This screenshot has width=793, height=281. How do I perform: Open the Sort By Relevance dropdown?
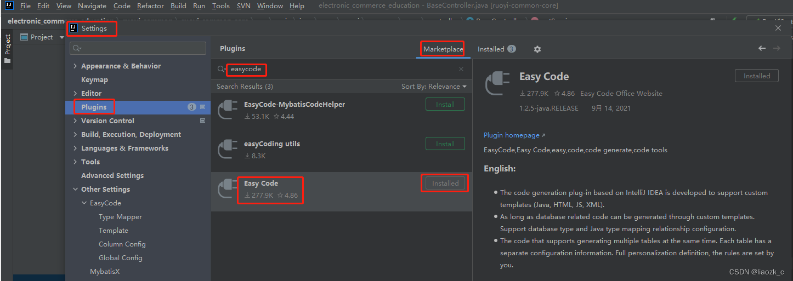point(434,87)
